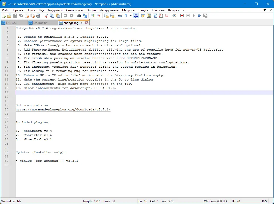Open the Вкладки menu
The height and width of the screenshot is (204, 274).
click(x=174, y=10)
